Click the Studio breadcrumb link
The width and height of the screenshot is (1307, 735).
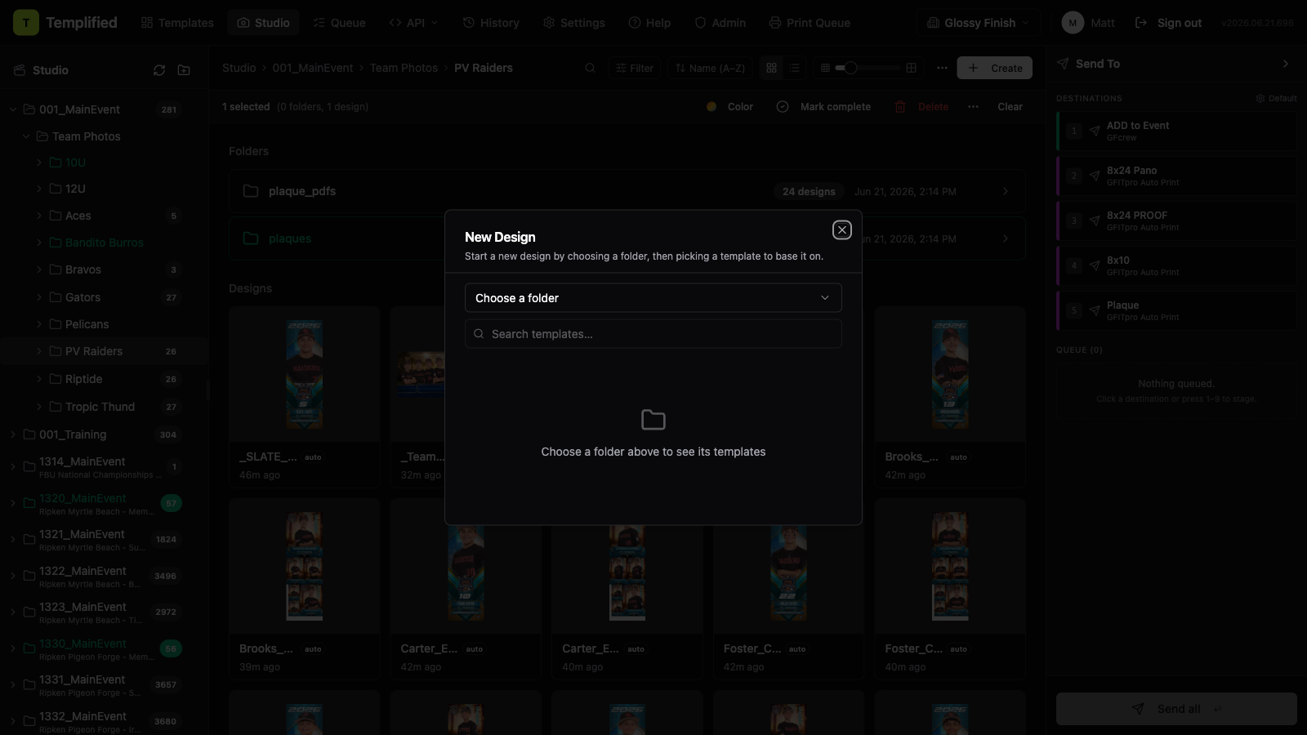click(x=239, y=68)
